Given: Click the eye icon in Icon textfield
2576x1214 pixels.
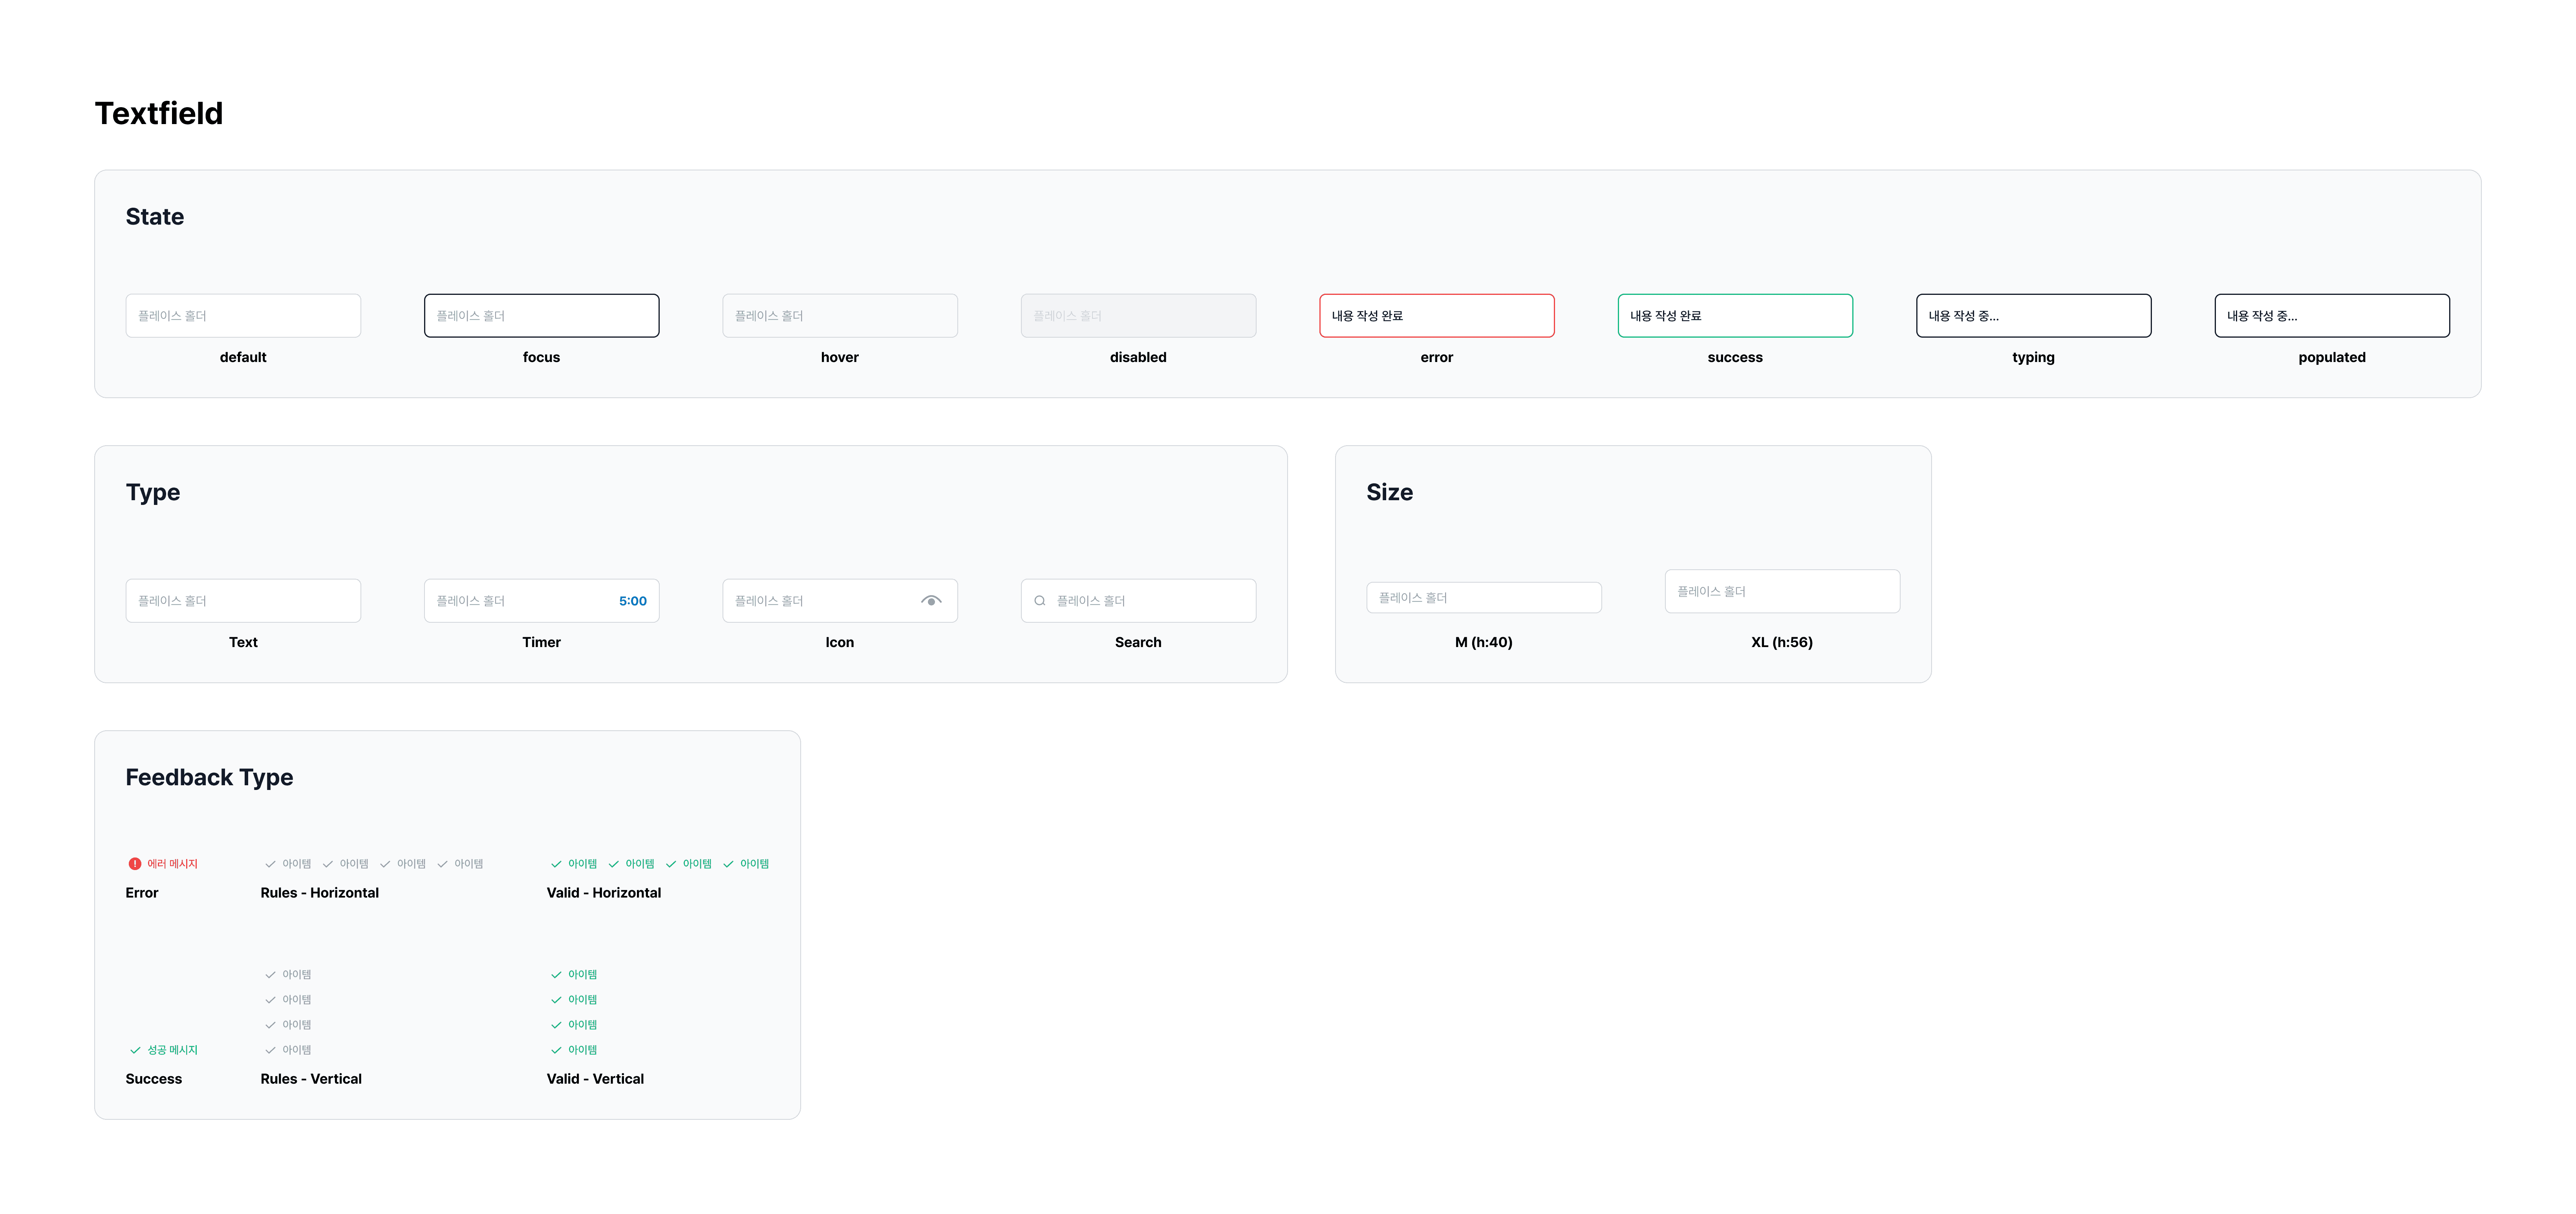Looking at the screenshot, I should click(931, 601).
